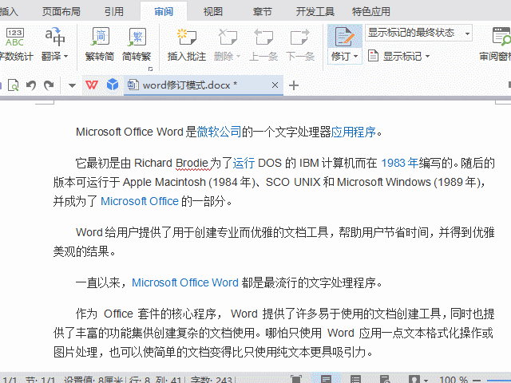This screenshot has height=383, width=511.
Task: Follow the 运行 hyperlink
Action: (x=244, y=163)
